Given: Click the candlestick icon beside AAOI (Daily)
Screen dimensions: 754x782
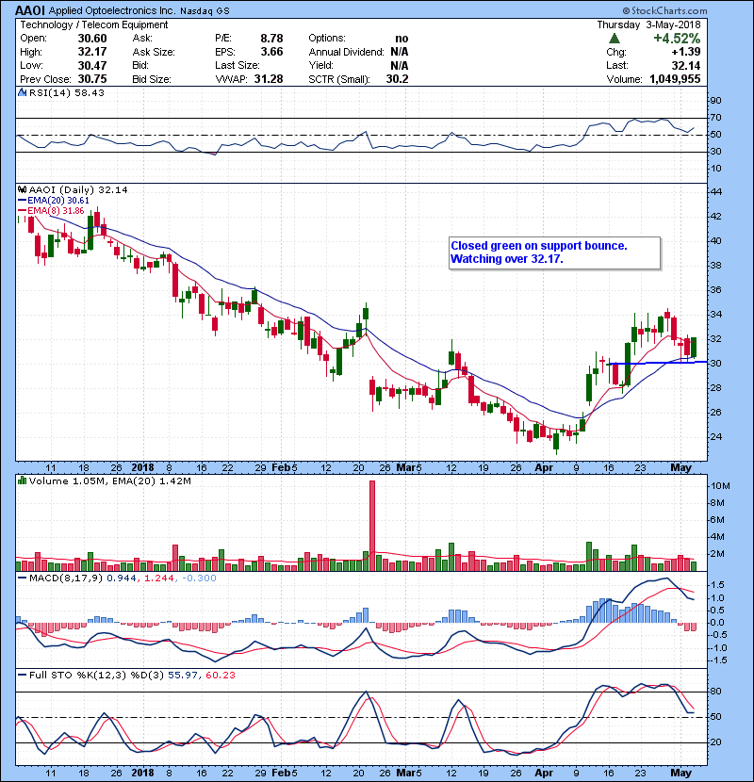Looking at the screenshot, I should 22,189.
